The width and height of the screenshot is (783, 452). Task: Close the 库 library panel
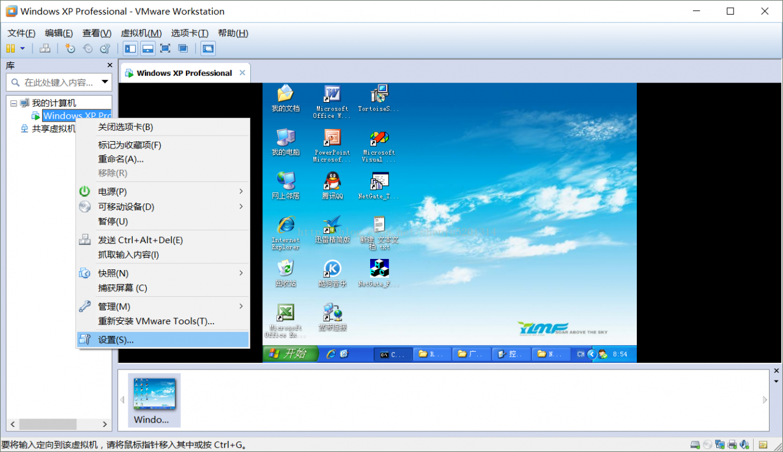click(x=110, y=65)
